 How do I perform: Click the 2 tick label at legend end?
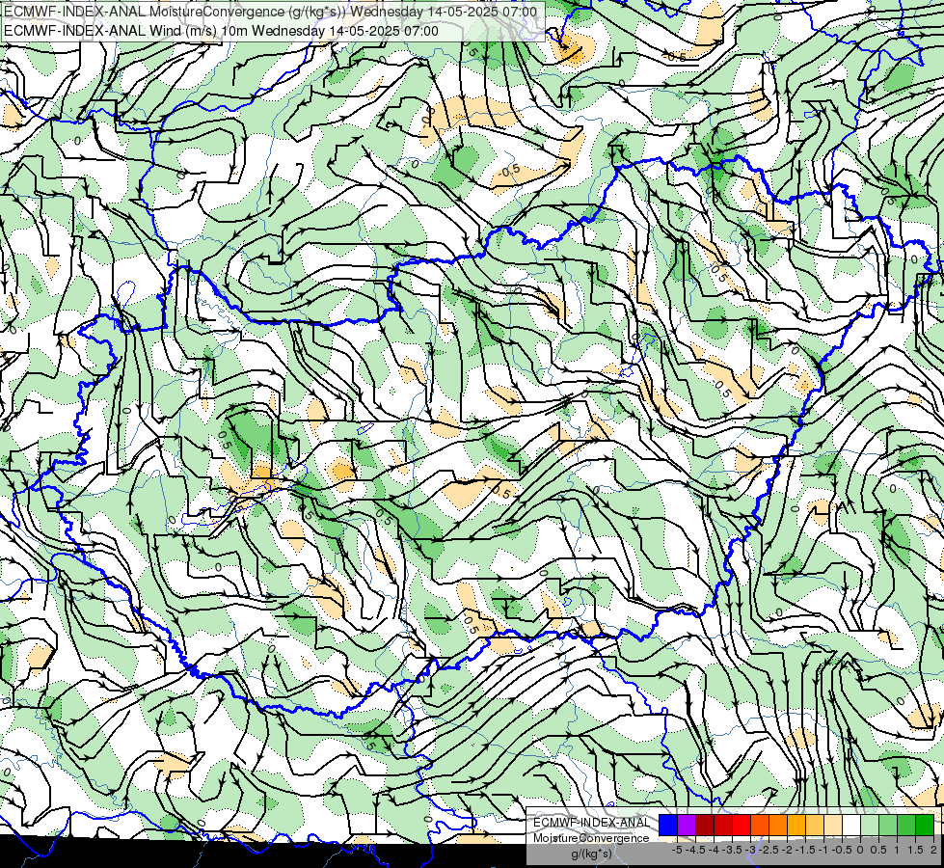(x=933, y=850)
